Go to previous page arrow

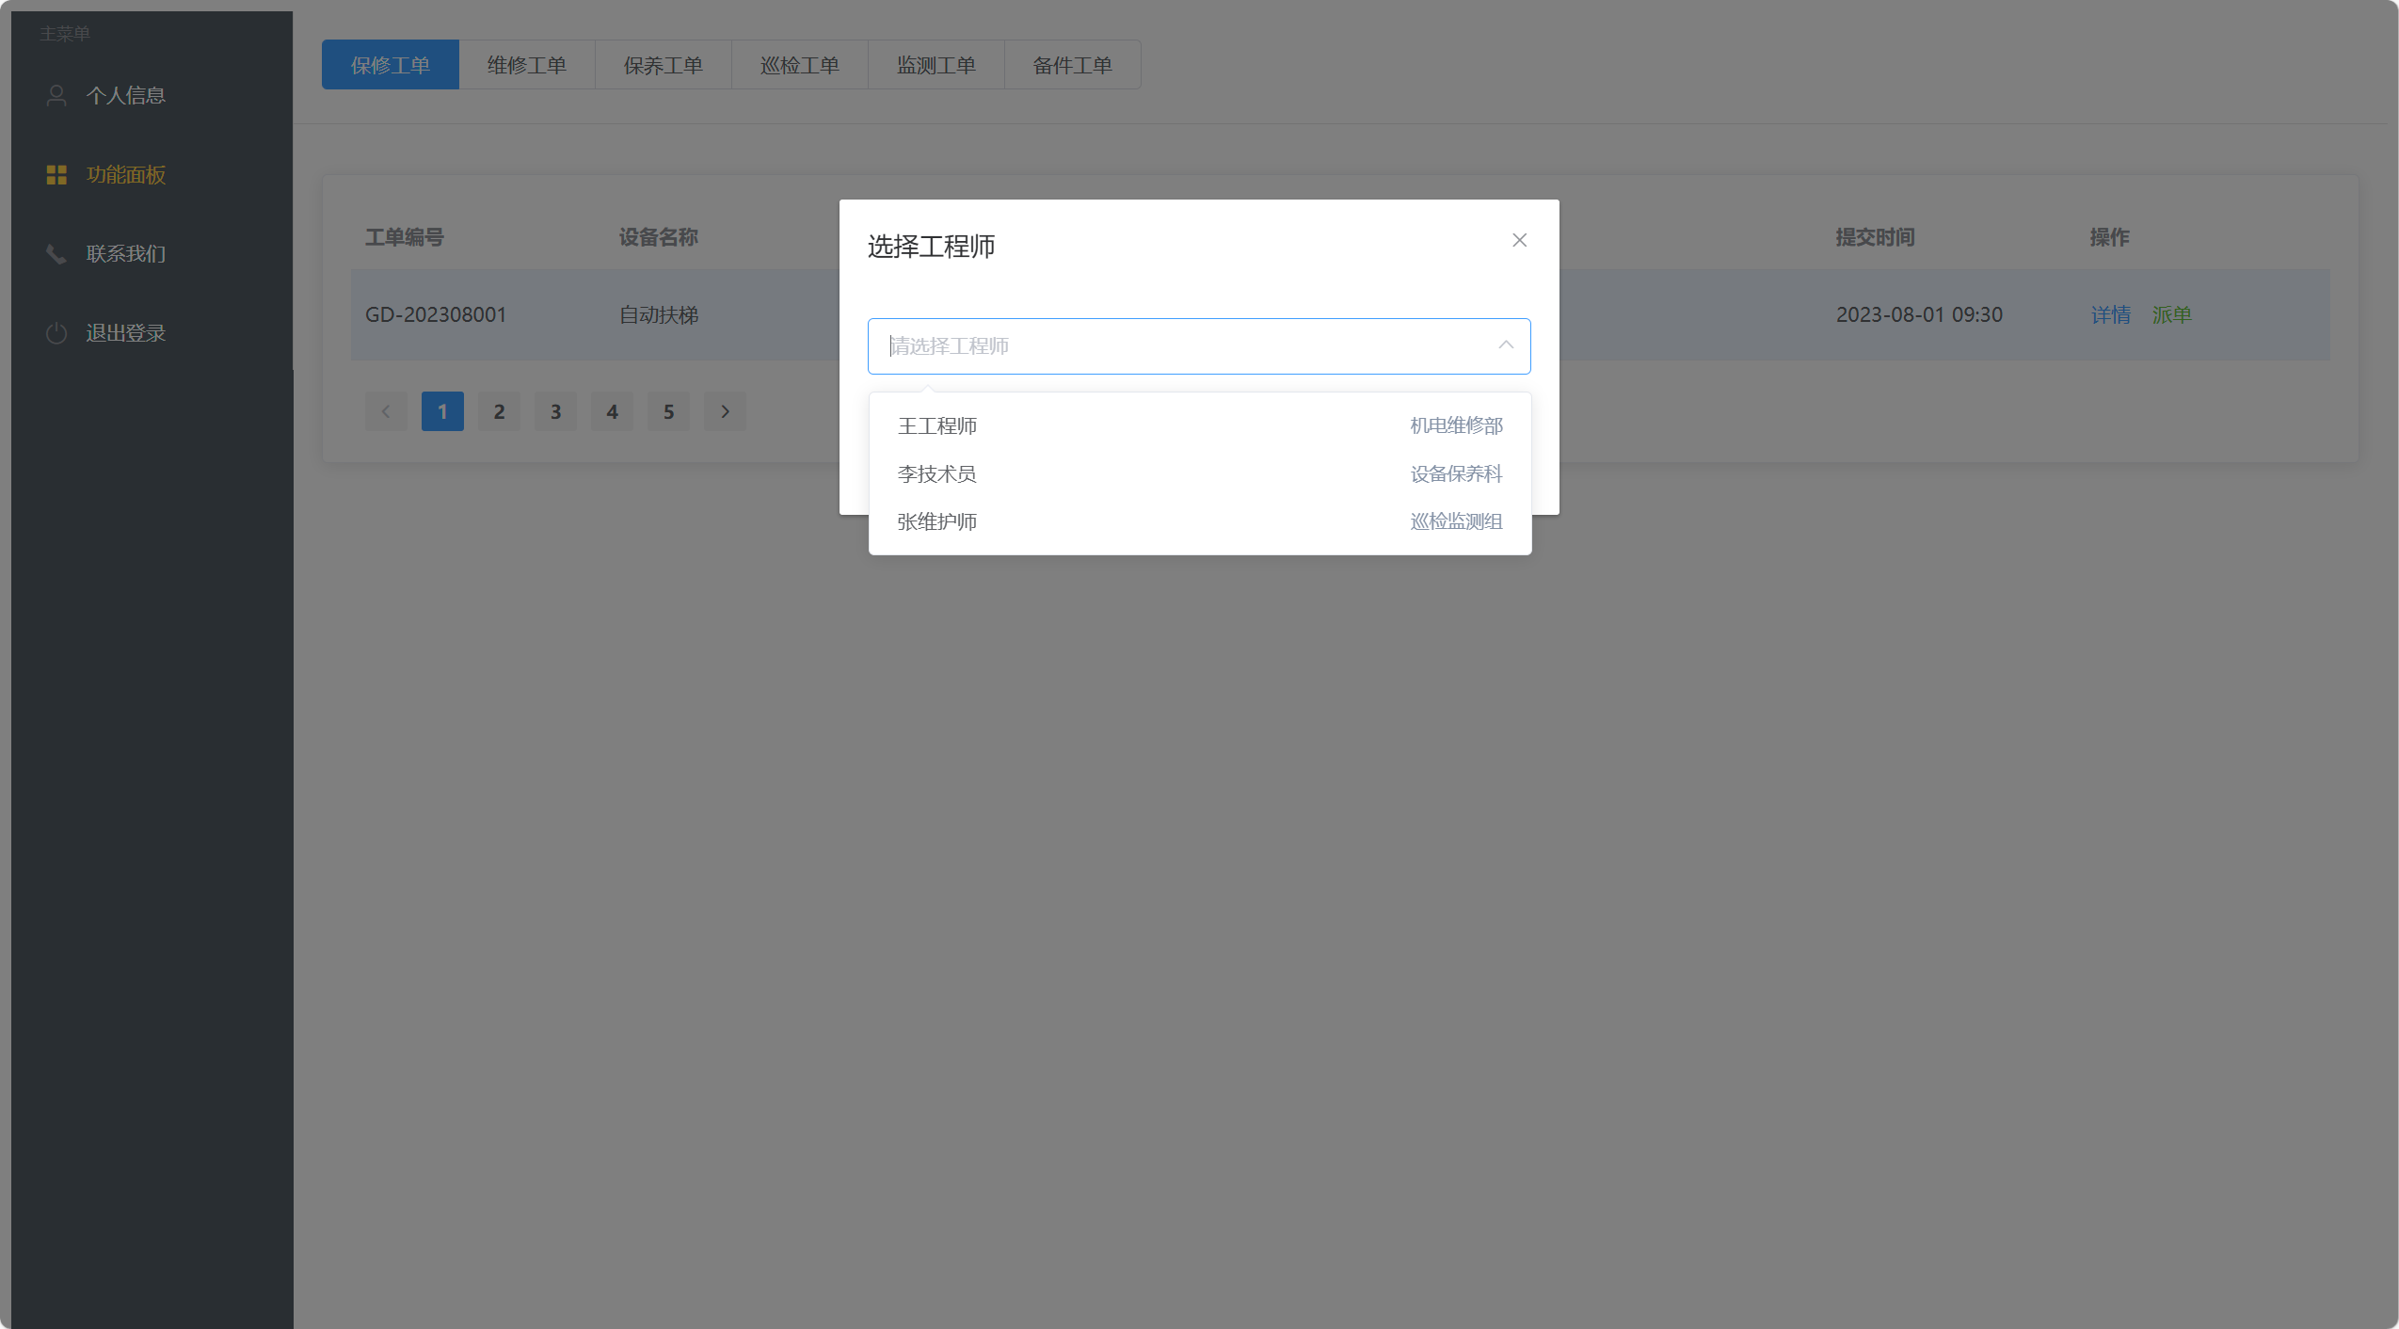coord(386,411)
